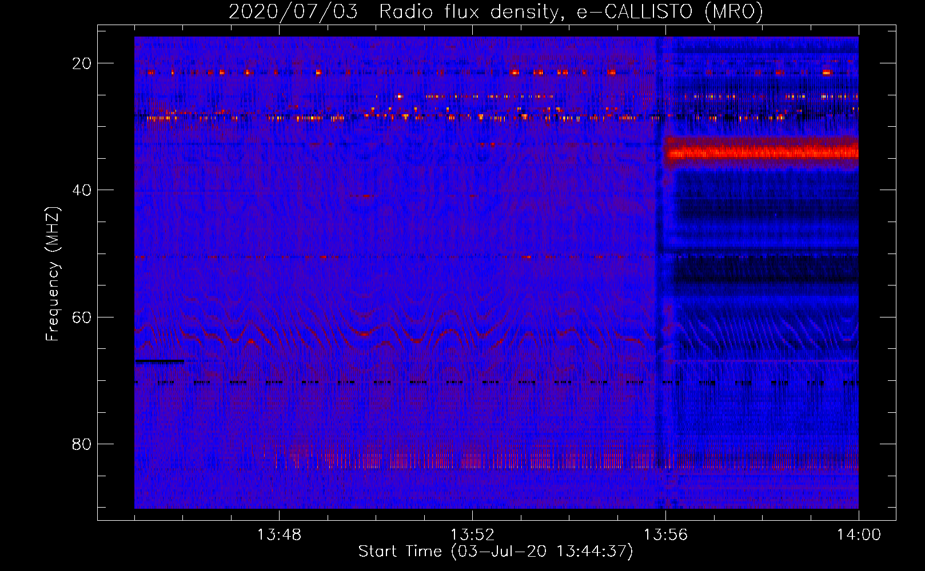Click the 20 MHz frequency tick label
Screen dimensions: 925x571
[82, 63]
